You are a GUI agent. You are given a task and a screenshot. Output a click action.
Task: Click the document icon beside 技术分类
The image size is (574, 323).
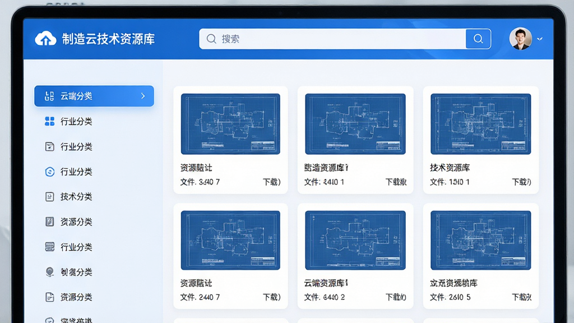49,197
